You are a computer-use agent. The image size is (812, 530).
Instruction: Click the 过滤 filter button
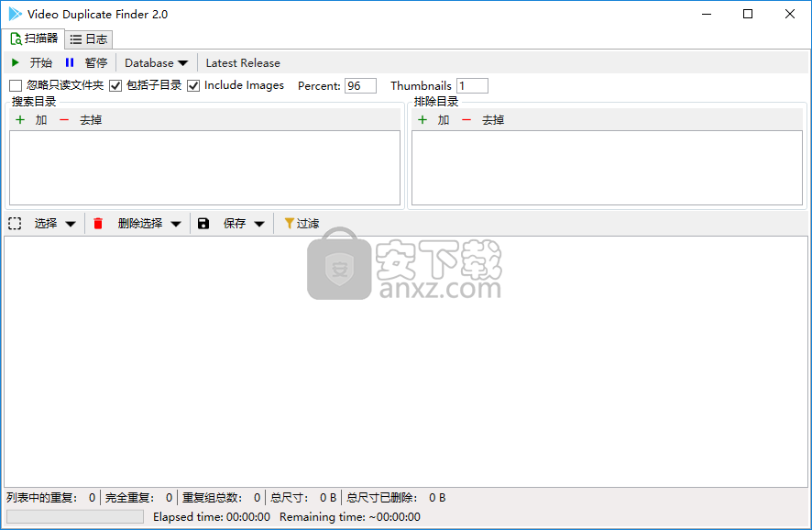click(x=302, y=224)
